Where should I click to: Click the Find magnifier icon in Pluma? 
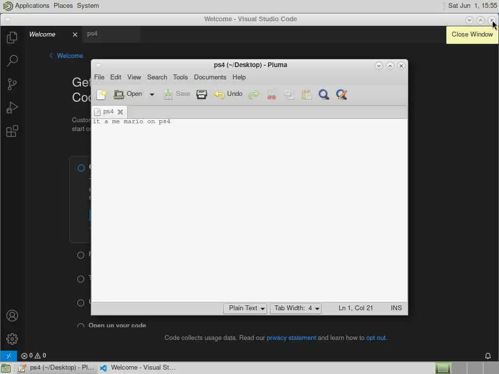(324, 94)
